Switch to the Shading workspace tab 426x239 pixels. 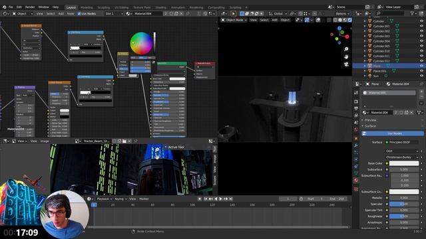pyautogui.click(x=161, y=7)
